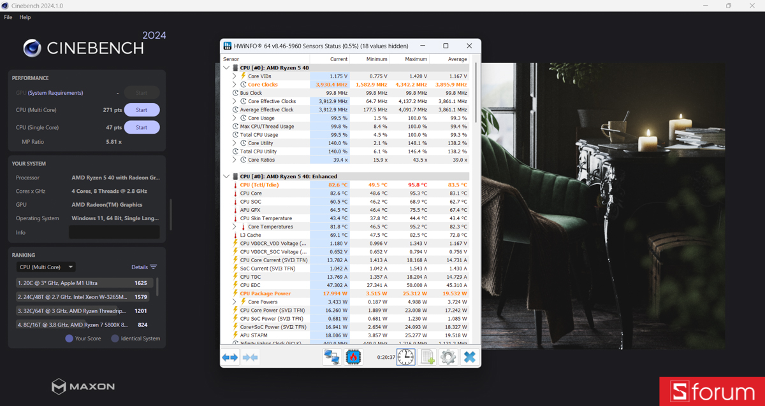
Task: Click the CPU Package Power lightning icon
Action: [x=235, y=293]
